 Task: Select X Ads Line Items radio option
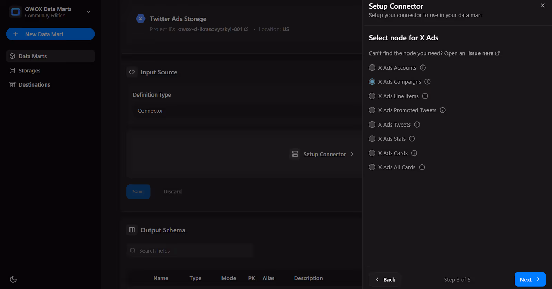pos(372,96)
